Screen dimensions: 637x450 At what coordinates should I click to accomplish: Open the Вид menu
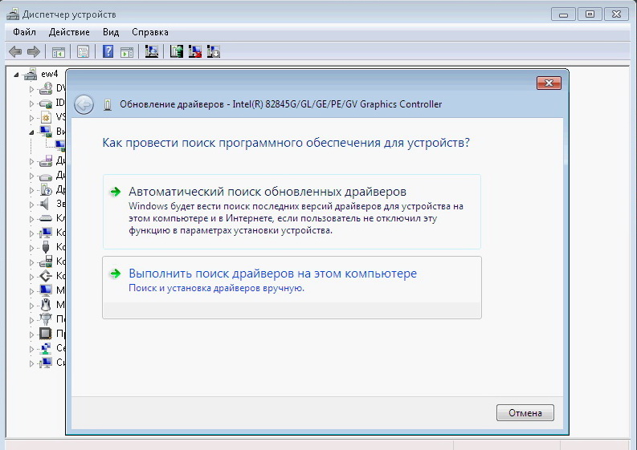111,32
